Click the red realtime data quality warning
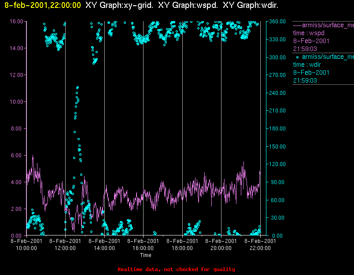The height and width of the screenshot is (275, 354). (176, 269)
